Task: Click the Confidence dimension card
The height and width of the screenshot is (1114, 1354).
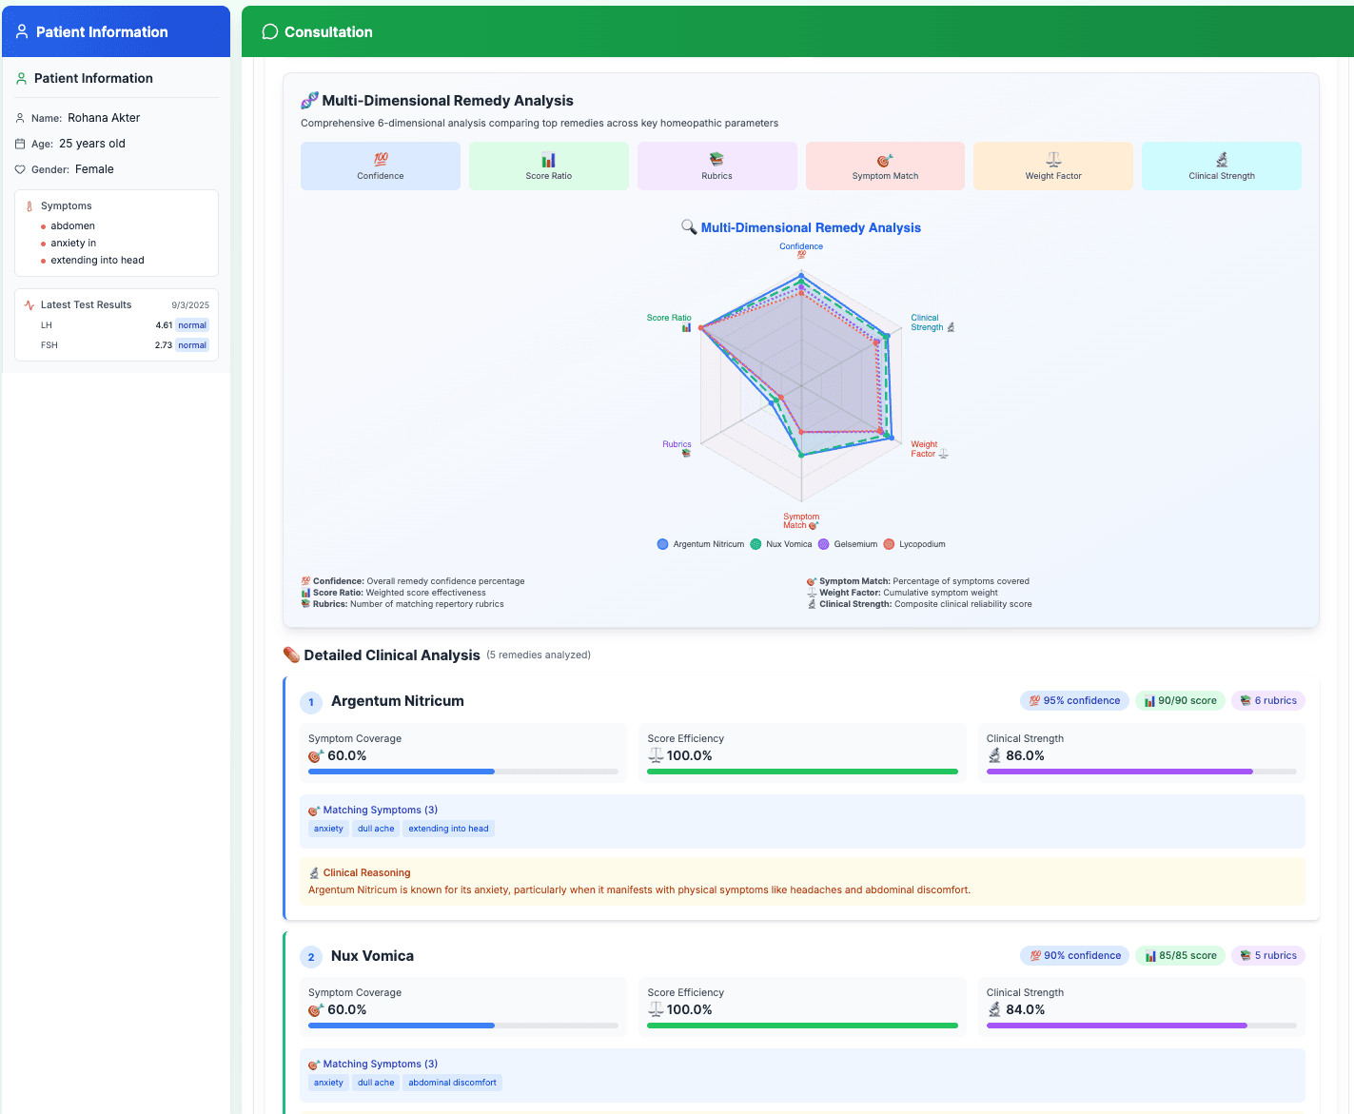Action: pos(380,166)
